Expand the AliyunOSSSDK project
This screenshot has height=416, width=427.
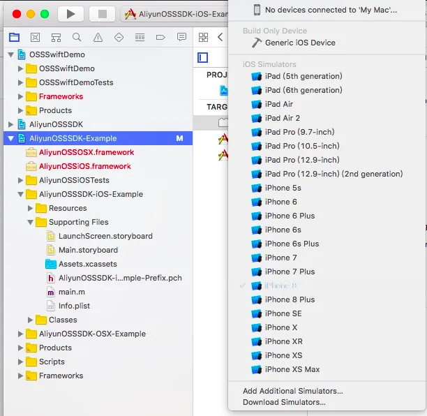point(11,124)
